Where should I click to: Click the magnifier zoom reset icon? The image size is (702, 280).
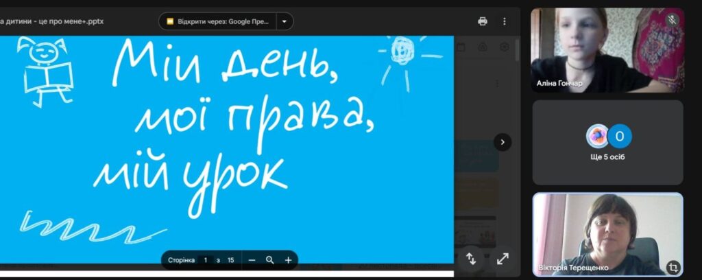pos(270,260)
